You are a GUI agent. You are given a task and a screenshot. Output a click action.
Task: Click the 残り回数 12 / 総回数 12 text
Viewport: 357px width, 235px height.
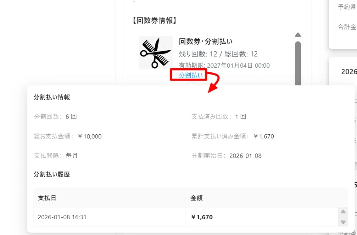tap(218, 54)
